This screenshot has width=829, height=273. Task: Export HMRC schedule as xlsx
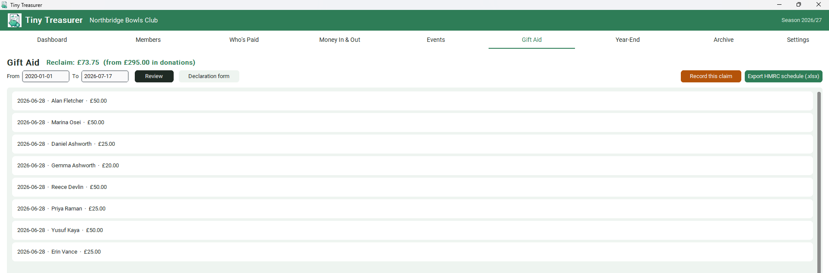784,76
